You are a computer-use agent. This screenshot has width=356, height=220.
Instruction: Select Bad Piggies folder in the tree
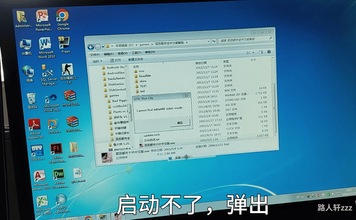pos(118,100)
